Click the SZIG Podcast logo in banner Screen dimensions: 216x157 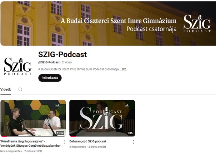point(197,23)
